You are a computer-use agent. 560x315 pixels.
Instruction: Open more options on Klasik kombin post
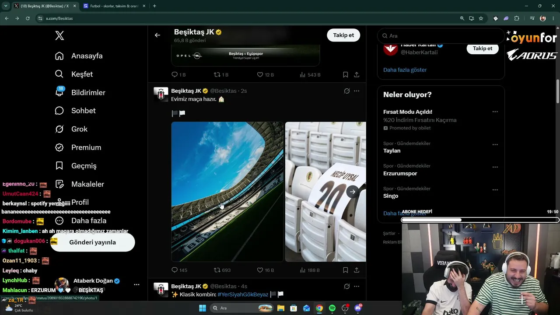(357, 287)
